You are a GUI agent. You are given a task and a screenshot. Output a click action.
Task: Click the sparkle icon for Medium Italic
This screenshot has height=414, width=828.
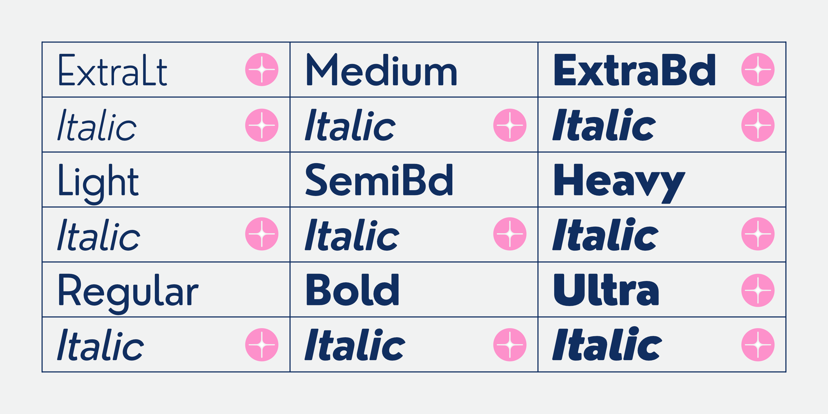point(510,125)
